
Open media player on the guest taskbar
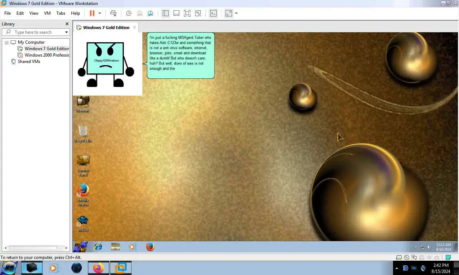tap(132, 247)
